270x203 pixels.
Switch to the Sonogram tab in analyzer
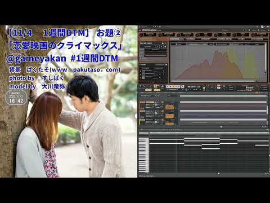pos(190,39)
